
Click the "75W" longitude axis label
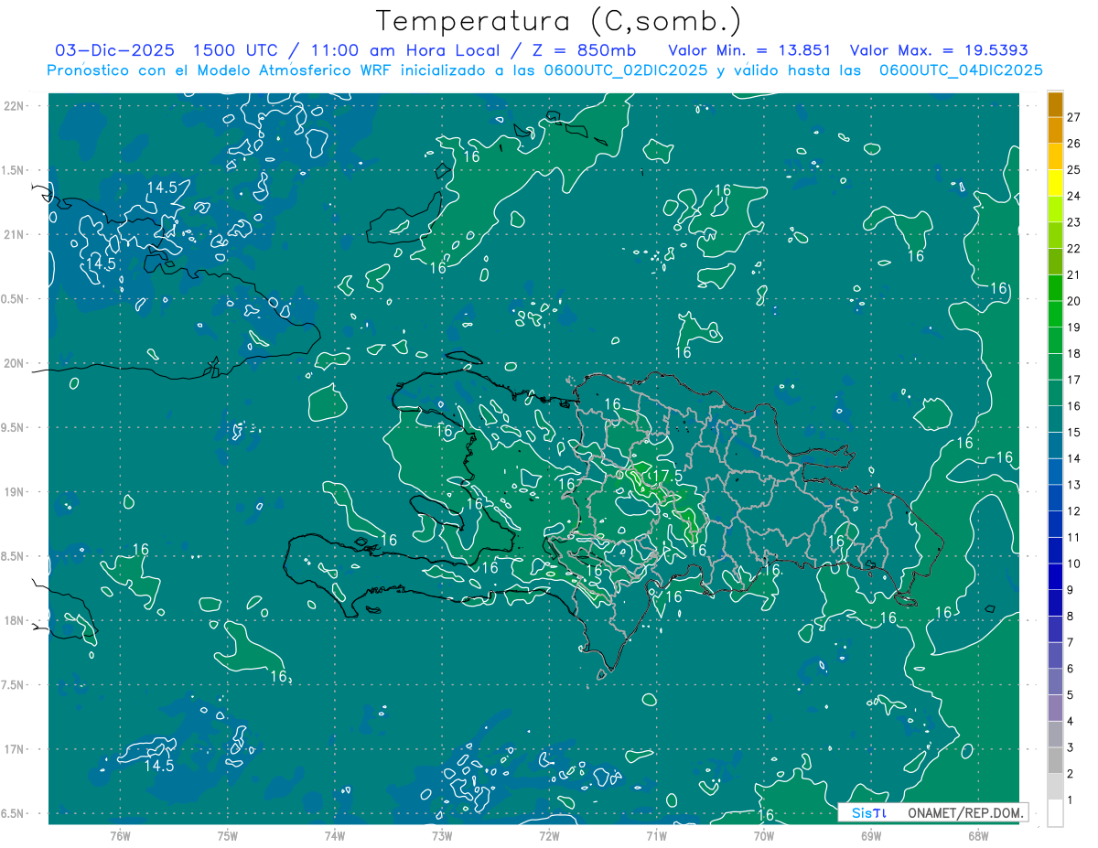click(x=228, y=836)
